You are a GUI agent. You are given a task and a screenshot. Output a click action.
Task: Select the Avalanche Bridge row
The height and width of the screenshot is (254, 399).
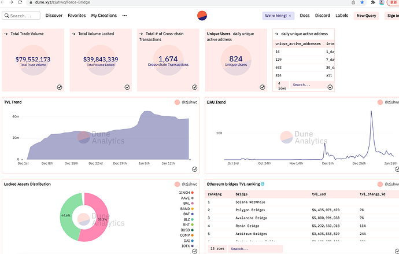302,218
